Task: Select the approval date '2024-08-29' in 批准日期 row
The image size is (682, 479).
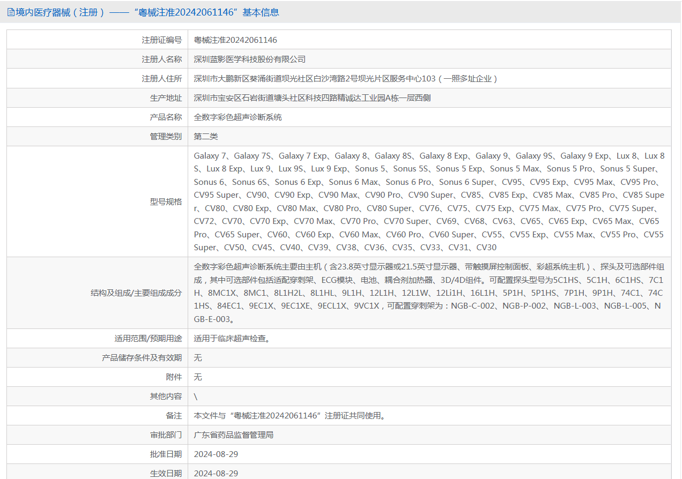Action: pos(216,454)
